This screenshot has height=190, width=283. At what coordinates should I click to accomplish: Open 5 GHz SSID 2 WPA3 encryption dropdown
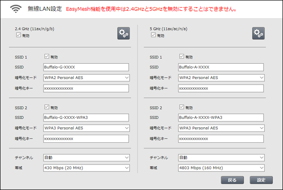[221, 128]
